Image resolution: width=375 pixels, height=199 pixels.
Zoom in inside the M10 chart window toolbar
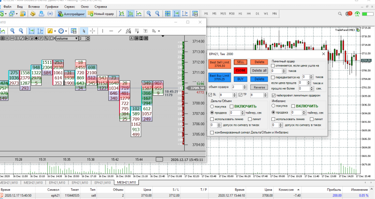click(x=13, y=31)
